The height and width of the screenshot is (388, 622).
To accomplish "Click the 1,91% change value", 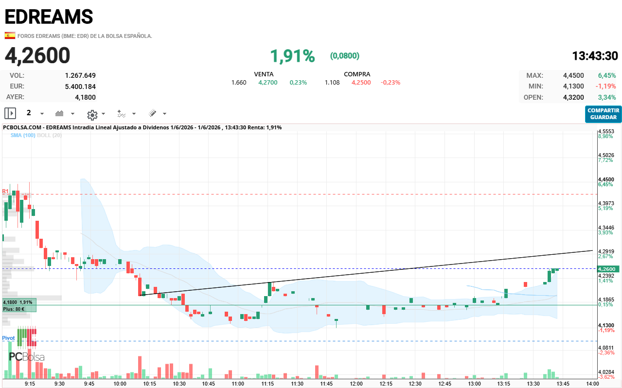I will tap(293, 56).
